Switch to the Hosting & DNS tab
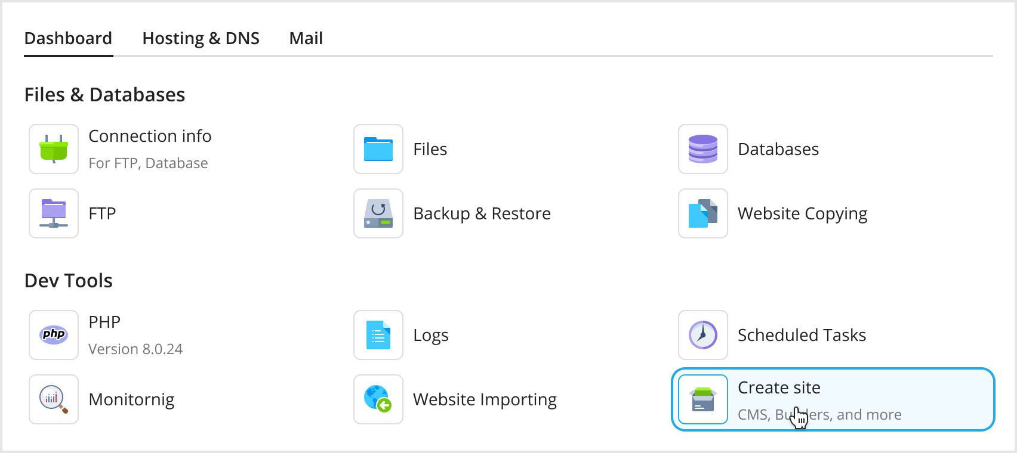This screenshot has width=1017, height=453. click(x=201, y=39)
